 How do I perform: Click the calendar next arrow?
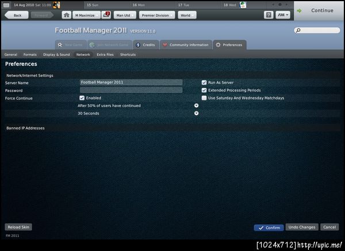point(287,5)
